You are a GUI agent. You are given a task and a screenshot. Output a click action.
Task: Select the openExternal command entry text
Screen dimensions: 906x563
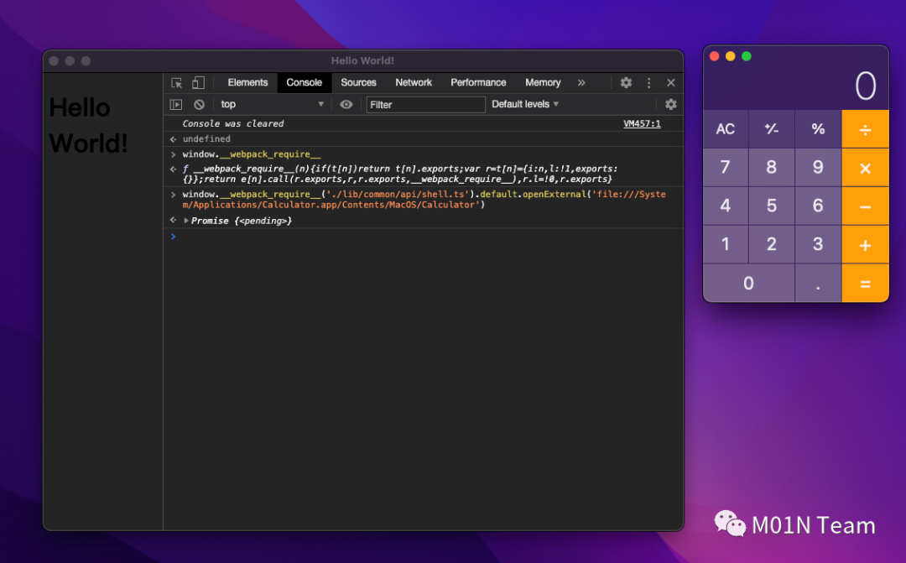tap(424, 200)
